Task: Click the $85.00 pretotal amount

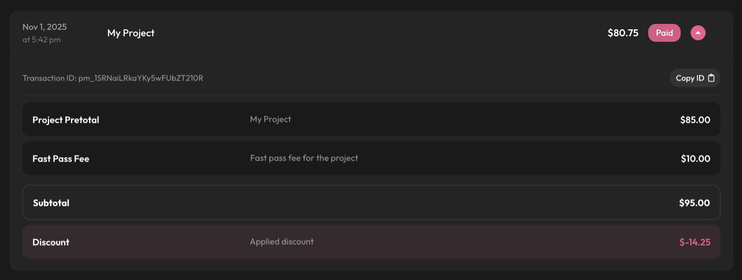Action: (x=695, y=120)
